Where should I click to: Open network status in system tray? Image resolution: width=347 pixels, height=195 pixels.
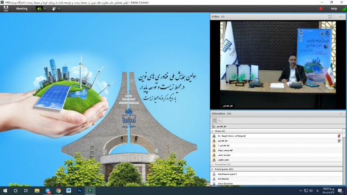[x=306, y=191]
